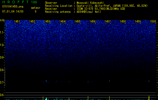Click the kHz axis unit label
Image resolution: width=158 pixels, height=100 pixels.
(x=2, y=20)
